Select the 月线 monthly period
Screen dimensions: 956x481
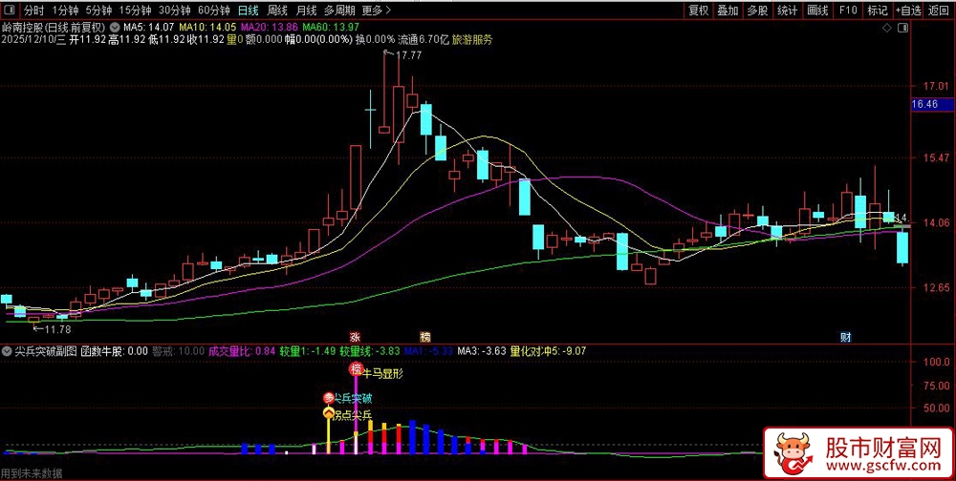tap(306, 10)
